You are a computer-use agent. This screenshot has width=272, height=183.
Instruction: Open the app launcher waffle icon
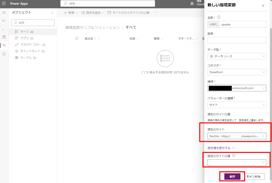tap(4, 3)
